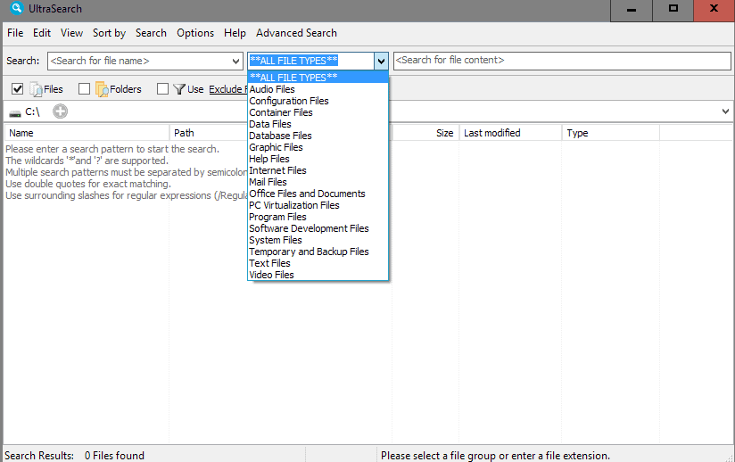Click the Folders icon with magnifier

[x=102, y=89]
